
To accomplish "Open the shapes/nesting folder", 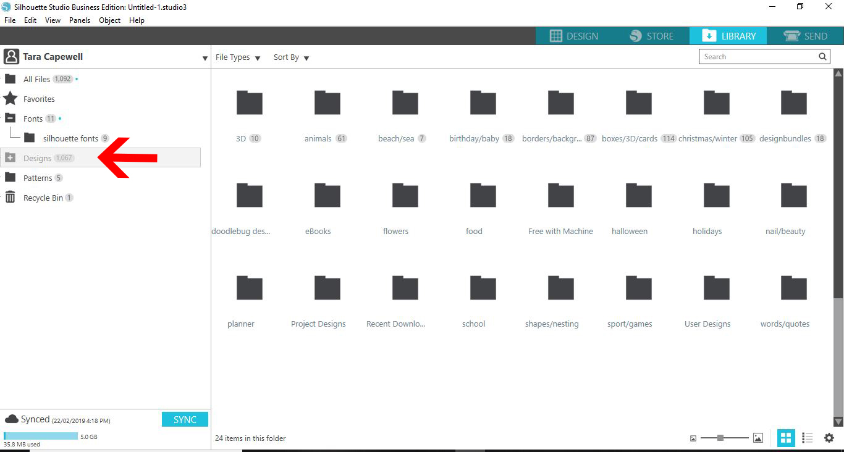I will (x=561, y=288).
